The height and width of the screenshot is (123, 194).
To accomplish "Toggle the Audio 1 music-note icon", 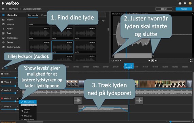I will [x=2, y=90].
